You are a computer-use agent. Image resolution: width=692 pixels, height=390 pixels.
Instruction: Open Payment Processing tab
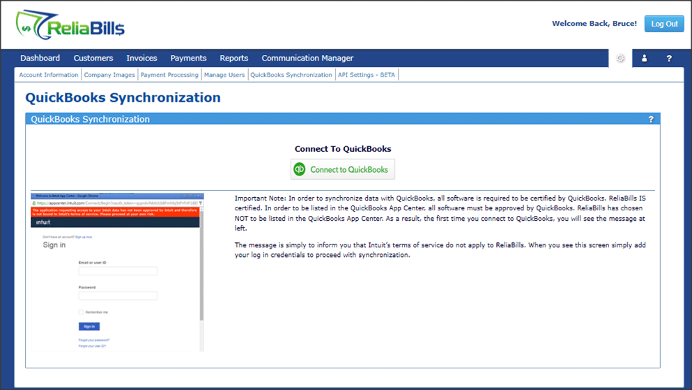[169, 75]
